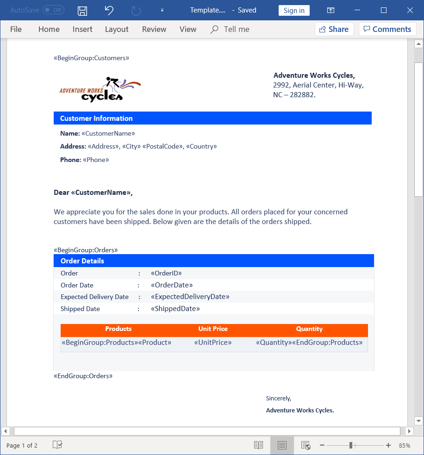The height and width of the screenshot is (455, 424).
Task: Open the Ribbon Display Options icon
Action: [x=330, y=11]
